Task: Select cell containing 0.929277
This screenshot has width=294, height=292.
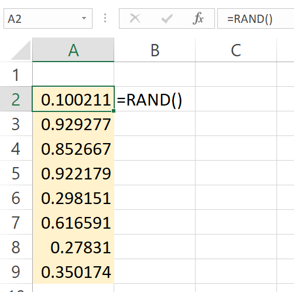Action: pyautogui.click(x=73, y=124)
